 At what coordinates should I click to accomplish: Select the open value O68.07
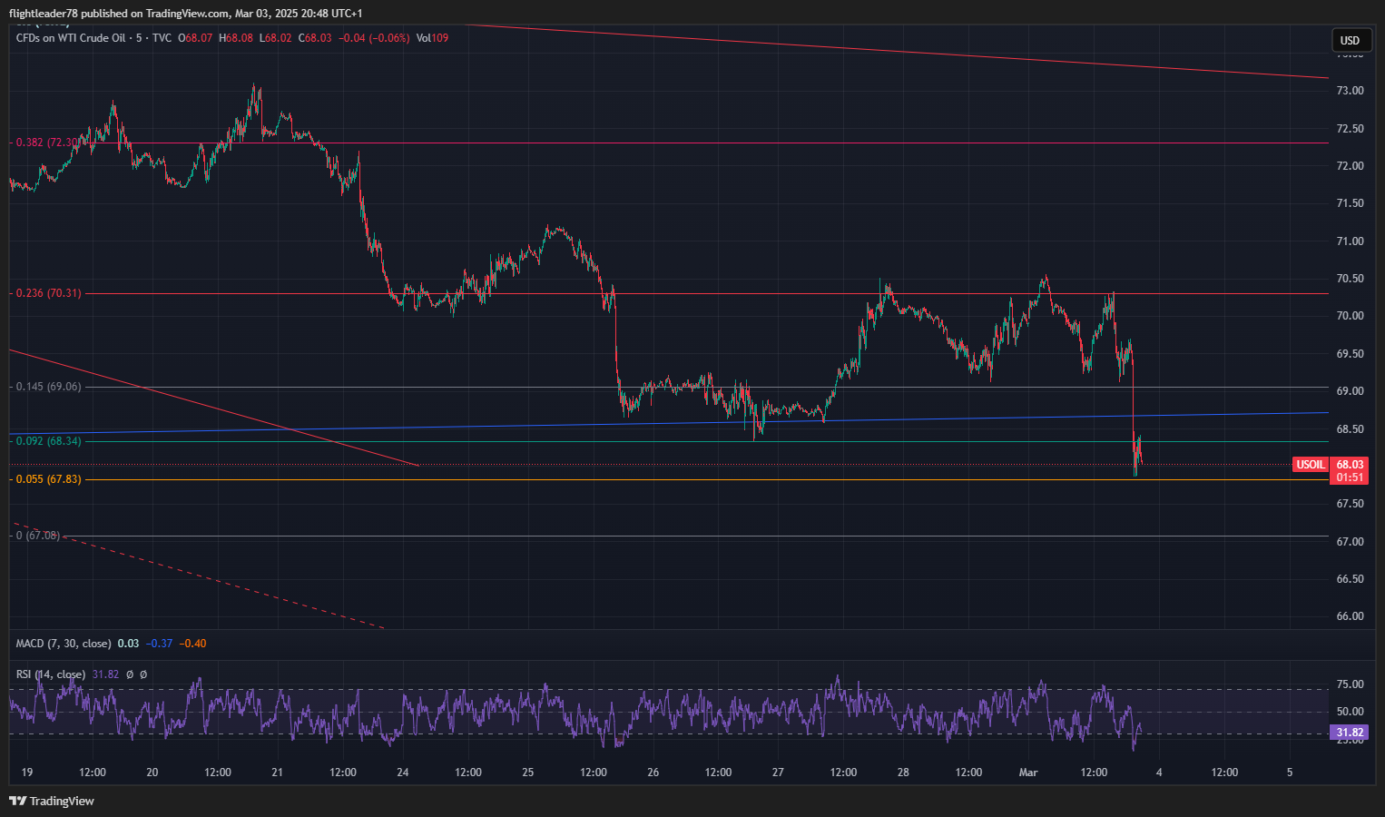[x=195, y=38]
